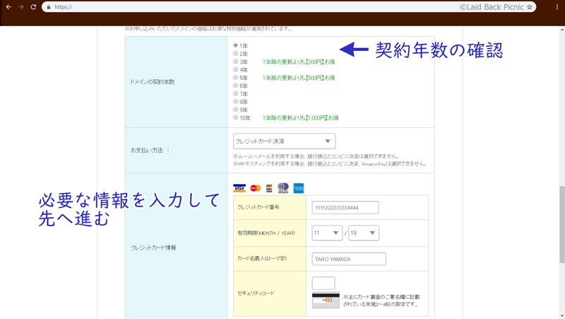The height and width of the screenshot is (319, 565).
Task: Bookmark the page with the star icon
Action: [529, 7]
